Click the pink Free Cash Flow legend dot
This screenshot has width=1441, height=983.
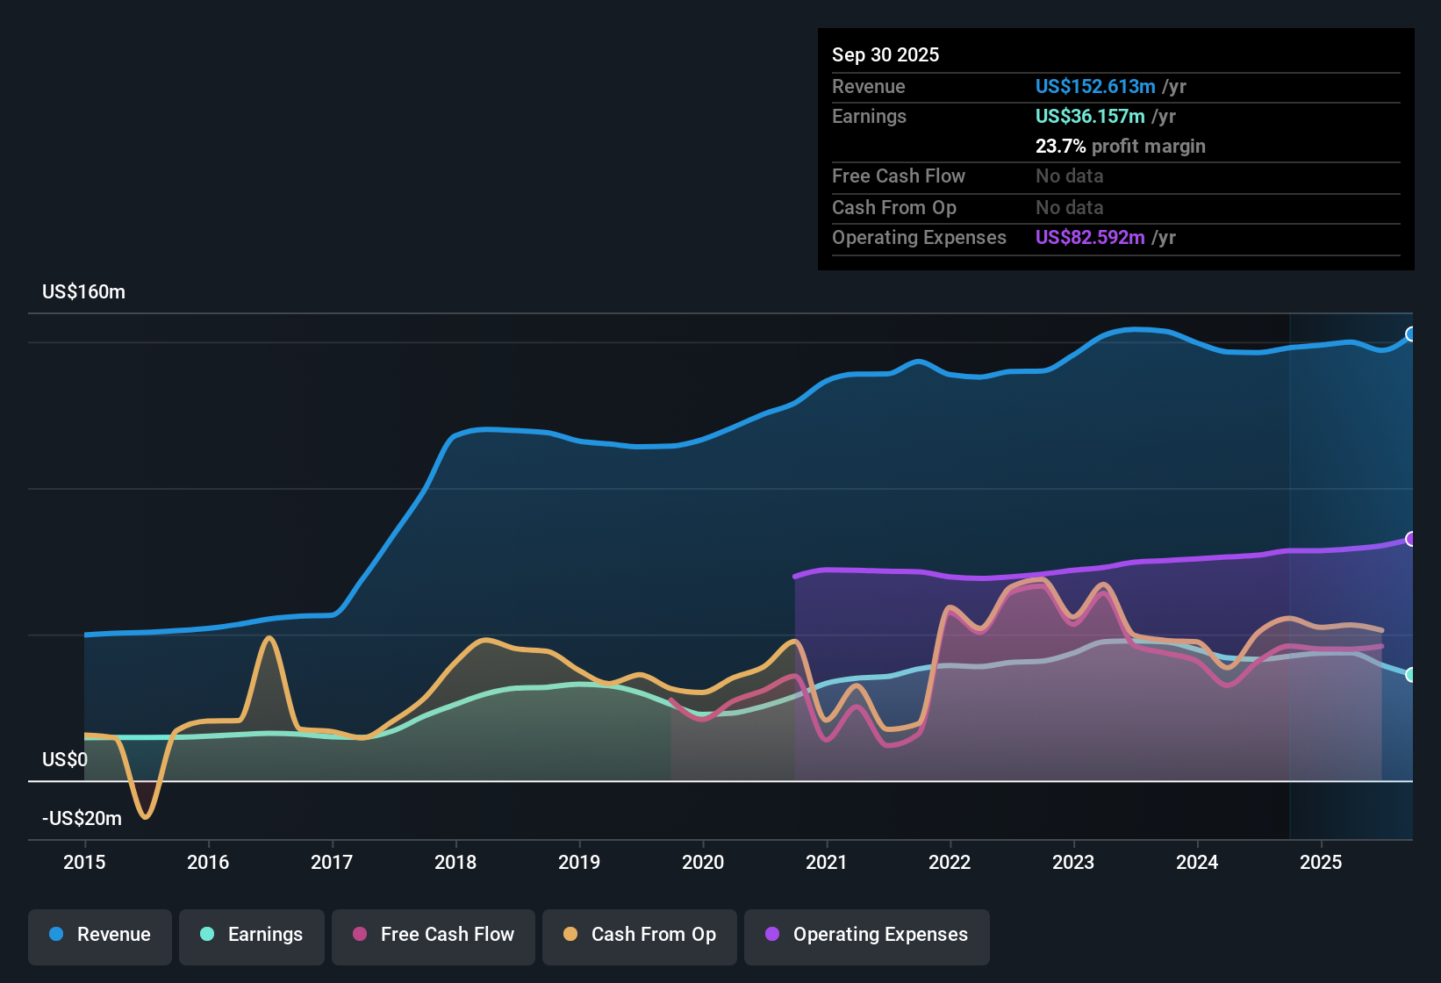click(x=358, y=935)
